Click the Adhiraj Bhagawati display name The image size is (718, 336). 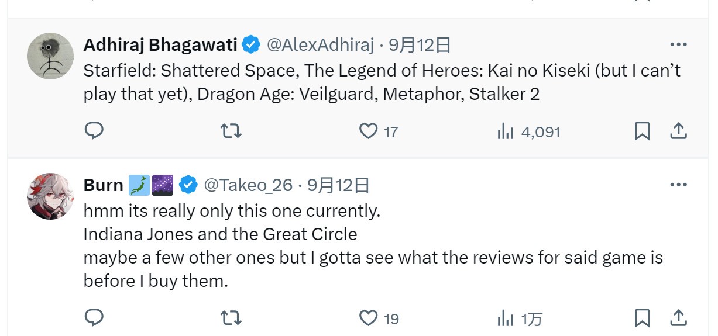(160, 44)
